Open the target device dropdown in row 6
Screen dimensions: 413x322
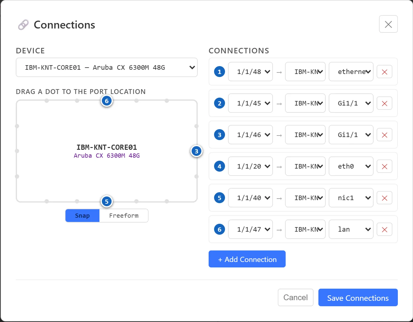pos(305,230)
